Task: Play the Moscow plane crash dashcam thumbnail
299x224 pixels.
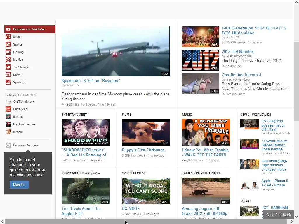Action: coord(116,51)
